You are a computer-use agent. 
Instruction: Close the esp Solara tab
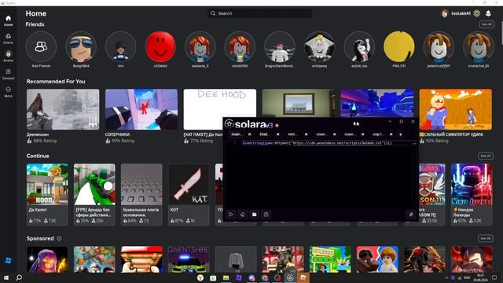391,134
